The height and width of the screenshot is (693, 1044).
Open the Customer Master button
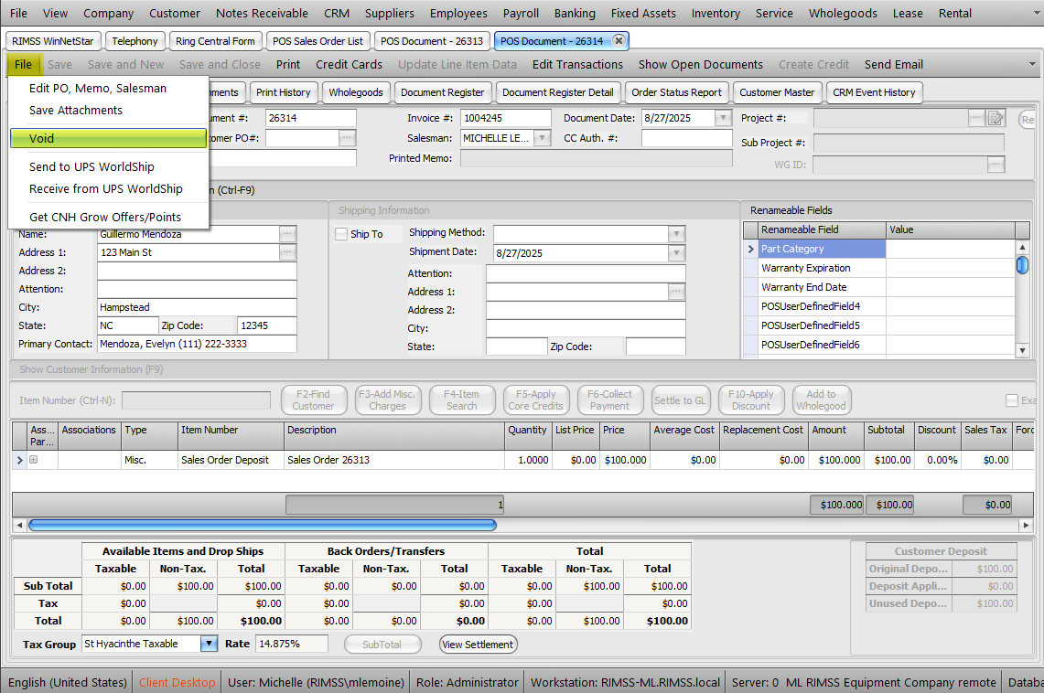777,92
